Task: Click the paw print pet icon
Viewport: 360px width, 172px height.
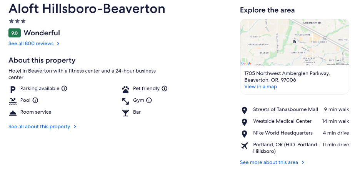Action: 126,90
